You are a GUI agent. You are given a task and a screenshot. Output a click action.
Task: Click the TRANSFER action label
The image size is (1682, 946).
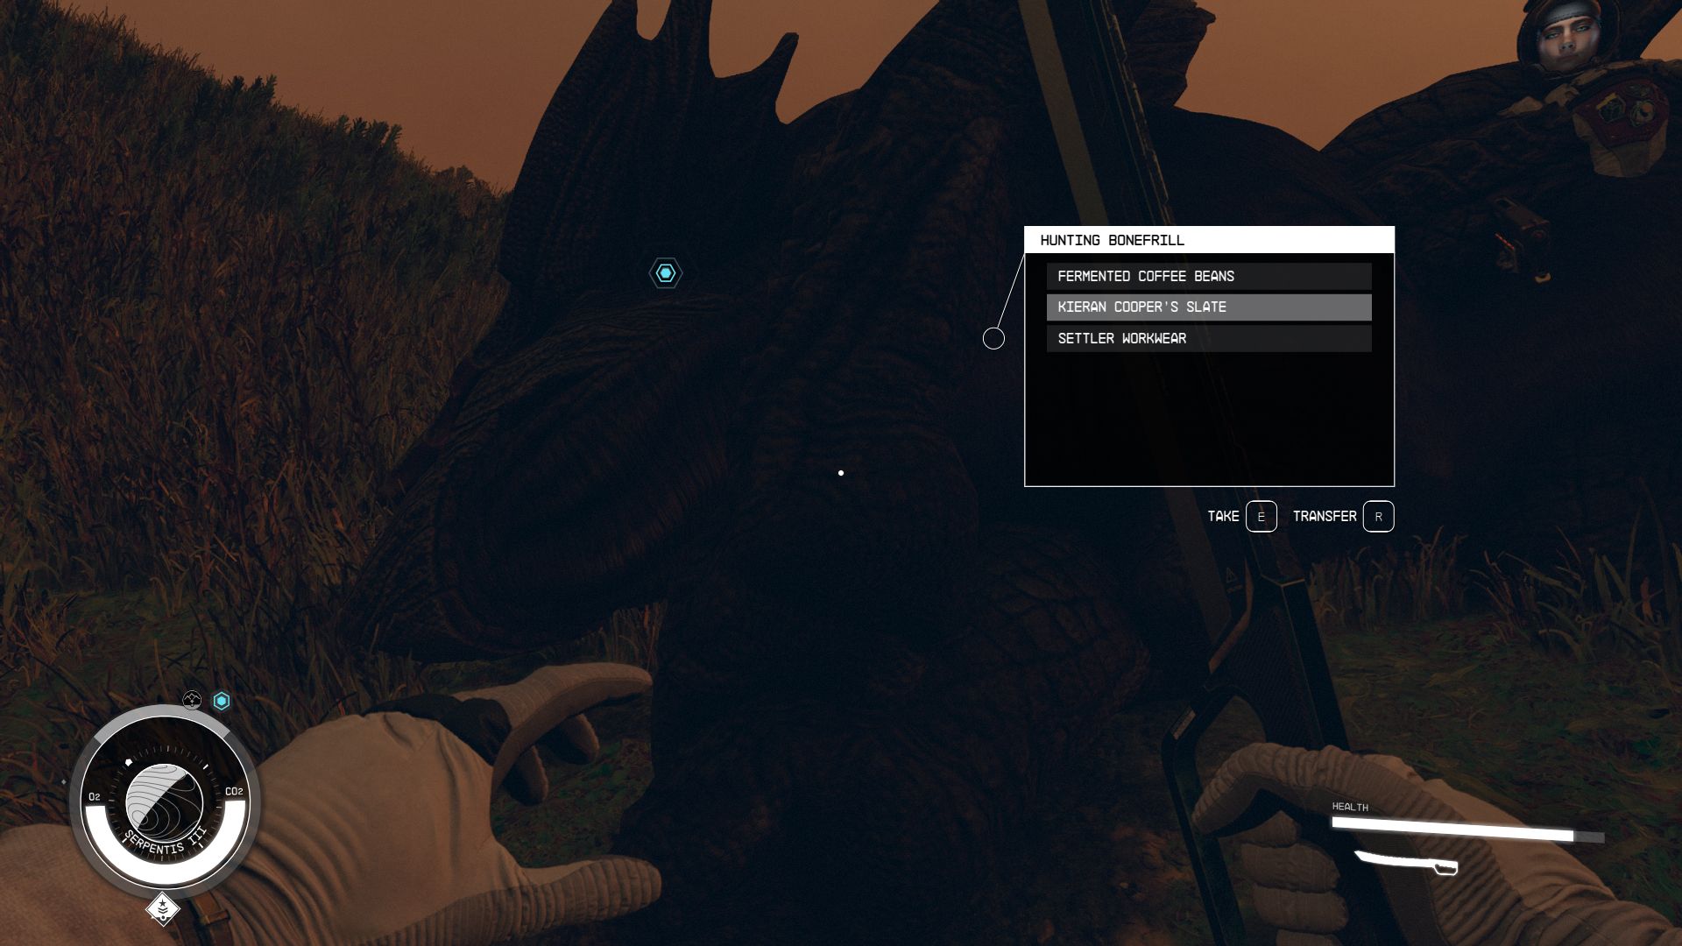coord(1325,517)
